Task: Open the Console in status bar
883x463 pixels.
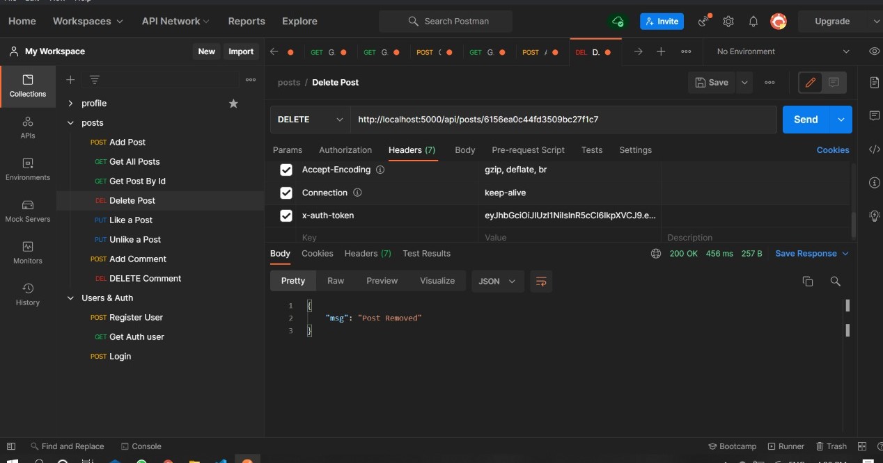Action: point(141,446)
